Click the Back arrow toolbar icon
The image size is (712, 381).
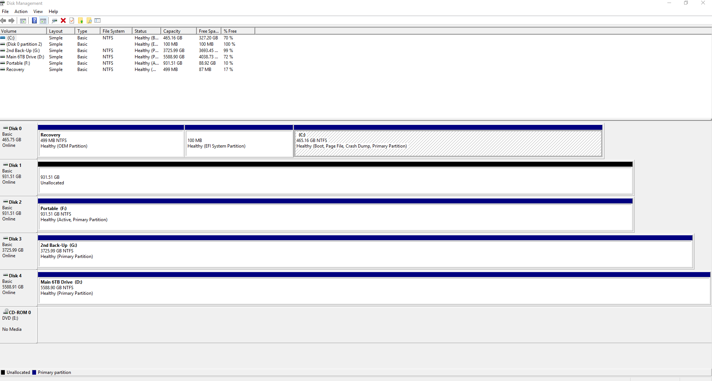click(x=3, y=21)
